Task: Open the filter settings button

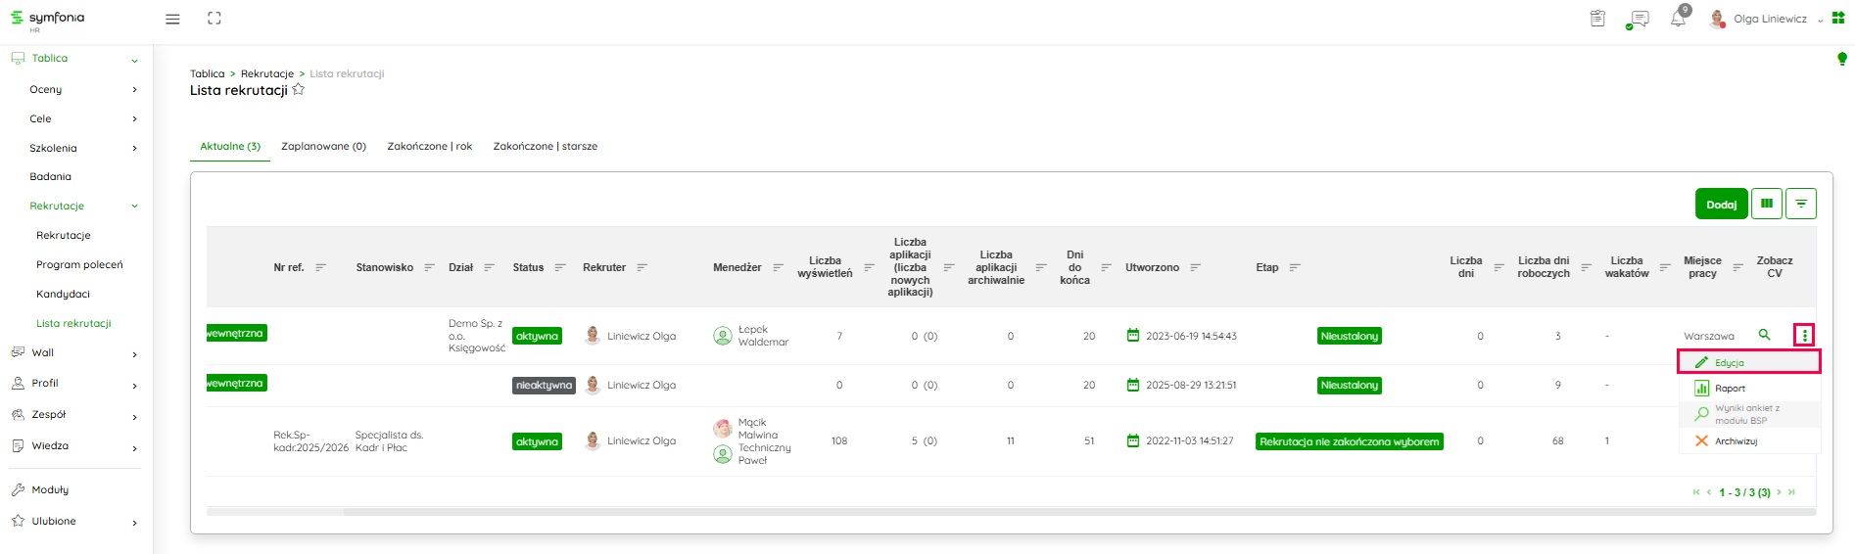Action: click(1800, 204)
